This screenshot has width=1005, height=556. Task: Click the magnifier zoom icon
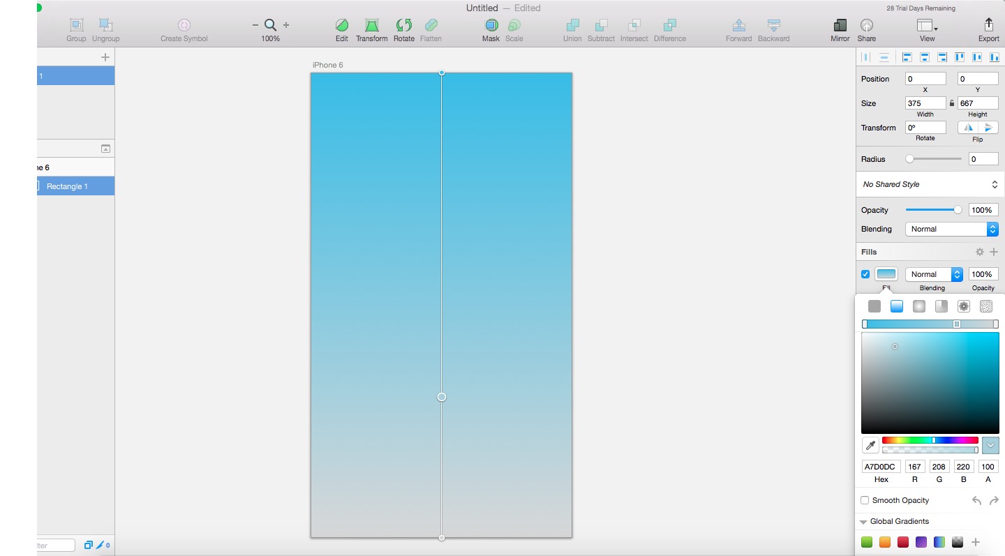[x=271, y=25]
